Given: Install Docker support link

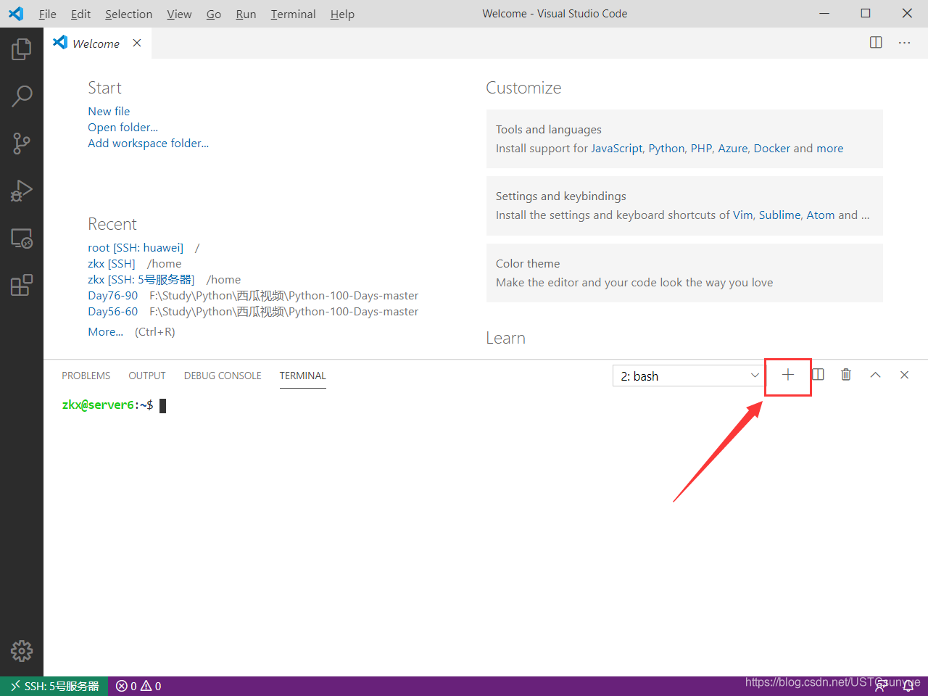Looking at the screenshot, I should [771, 148].
